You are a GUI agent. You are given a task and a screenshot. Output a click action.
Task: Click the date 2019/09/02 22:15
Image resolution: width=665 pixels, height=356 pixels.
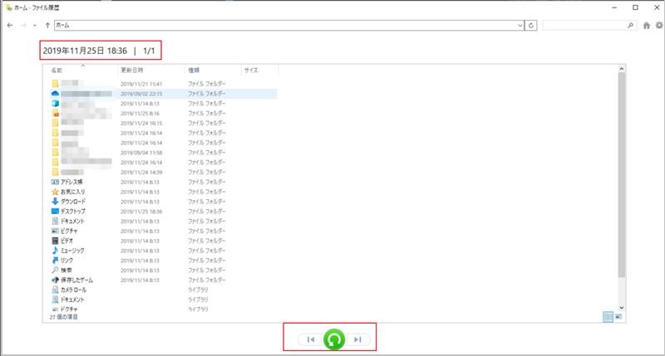pyautogui.click(x=141, y=94)
